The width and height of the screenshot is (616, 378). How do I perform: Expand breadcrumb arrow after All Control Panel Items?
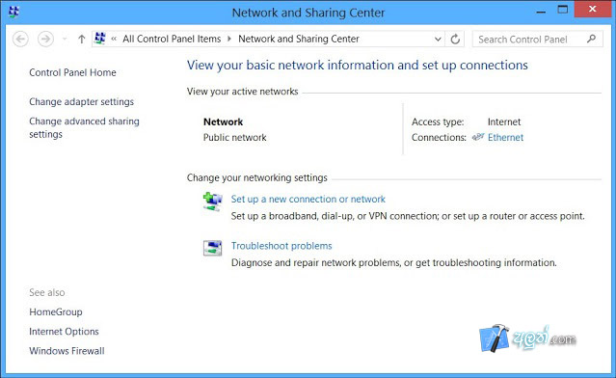(229, 39)
